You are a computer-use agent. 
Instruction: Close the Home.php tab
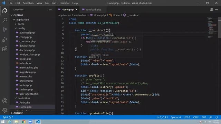tap(76, 9)
